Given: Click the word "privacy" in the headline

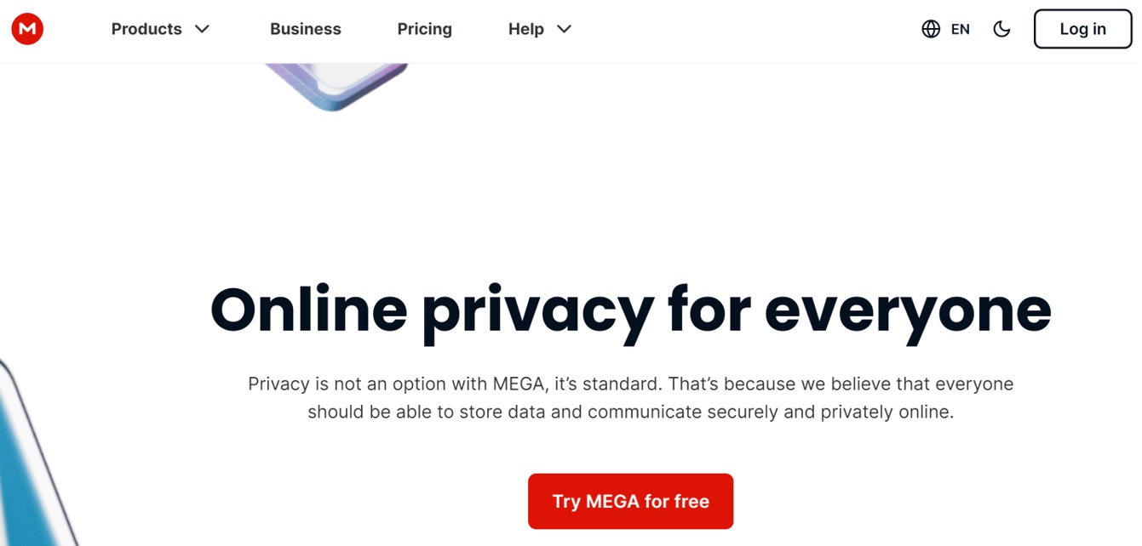Looking at the screenshot, I should [x=537, y=312].
